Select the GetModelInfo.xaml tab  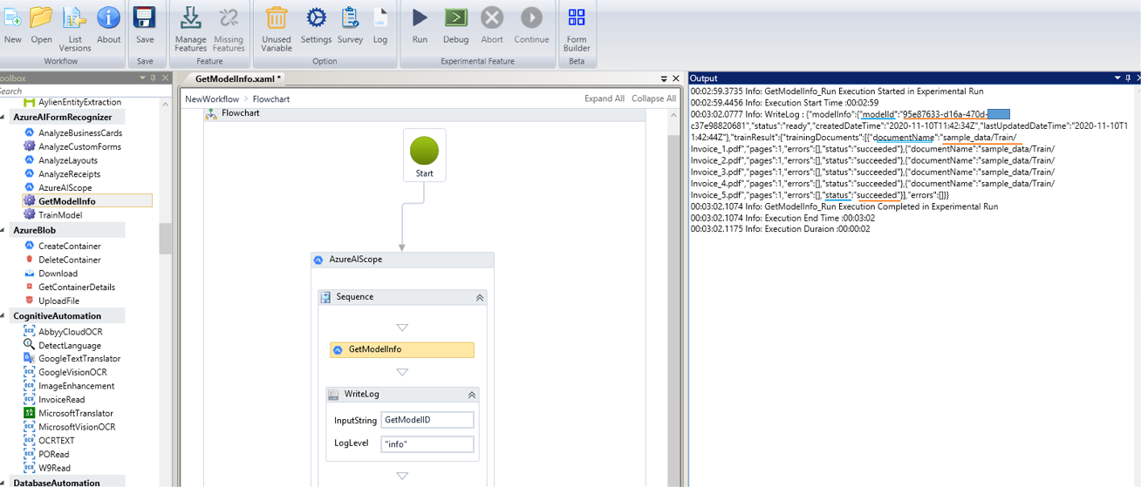click(238, 78)
